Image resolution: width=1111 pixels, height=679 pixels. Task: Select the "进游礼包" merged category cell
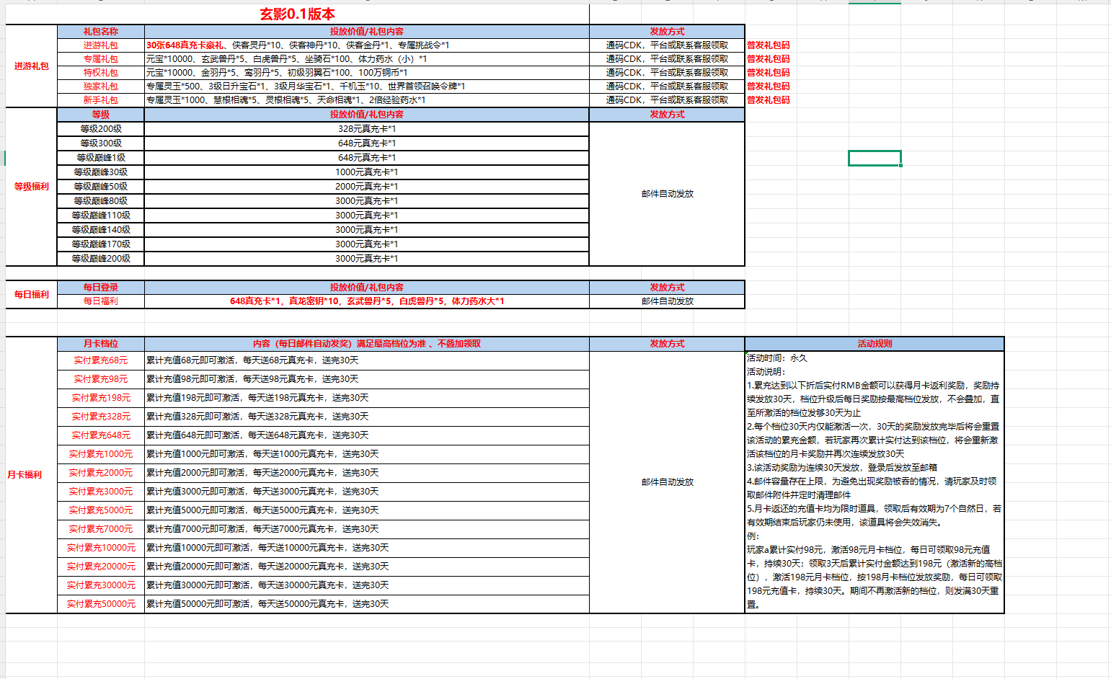click(x=31, y=66)
